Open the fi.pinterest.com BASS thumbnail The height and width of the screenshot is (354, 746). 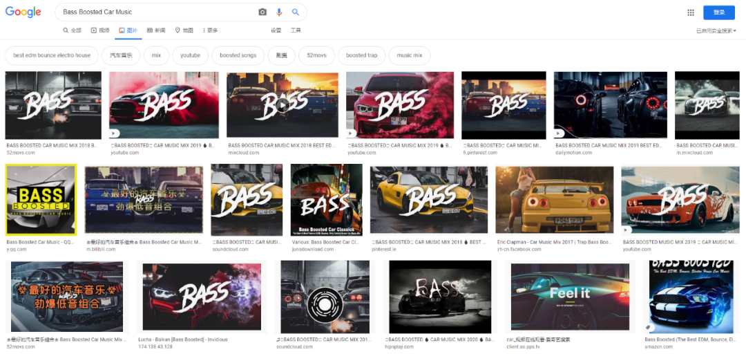504,105
